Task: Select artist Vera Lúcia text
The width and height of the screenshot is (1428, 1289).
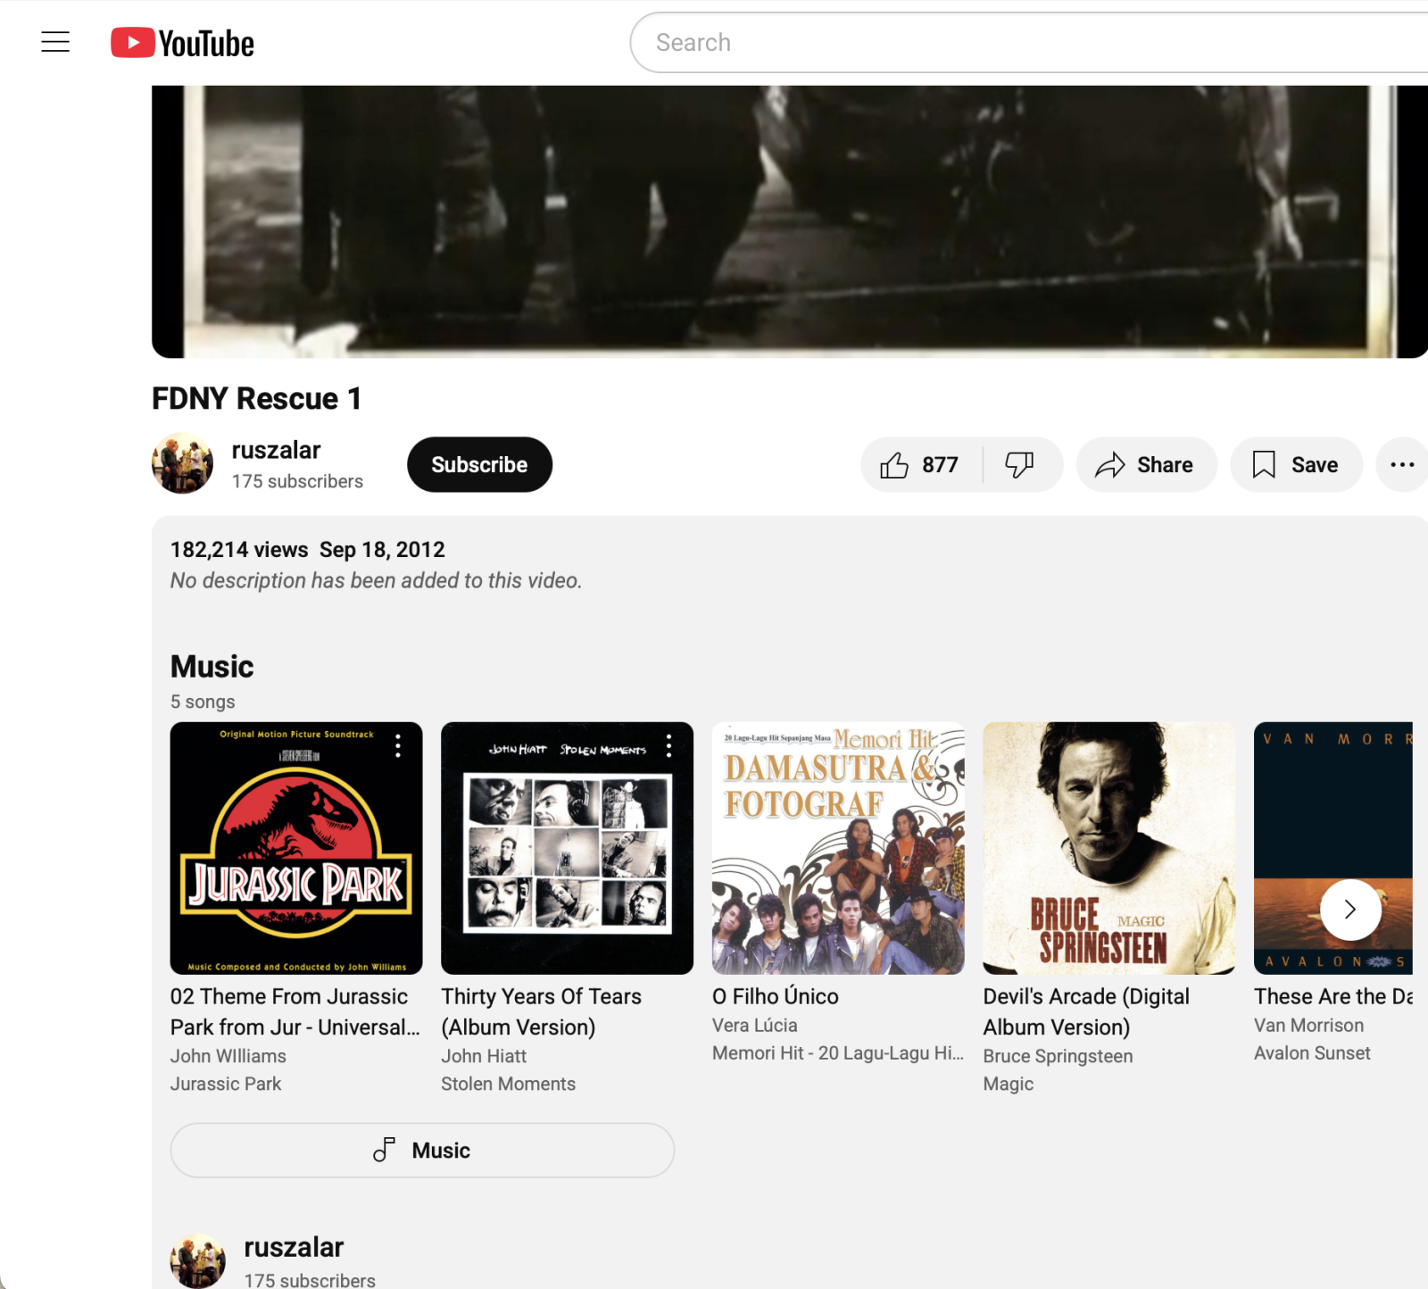Action: (755, 1026)
